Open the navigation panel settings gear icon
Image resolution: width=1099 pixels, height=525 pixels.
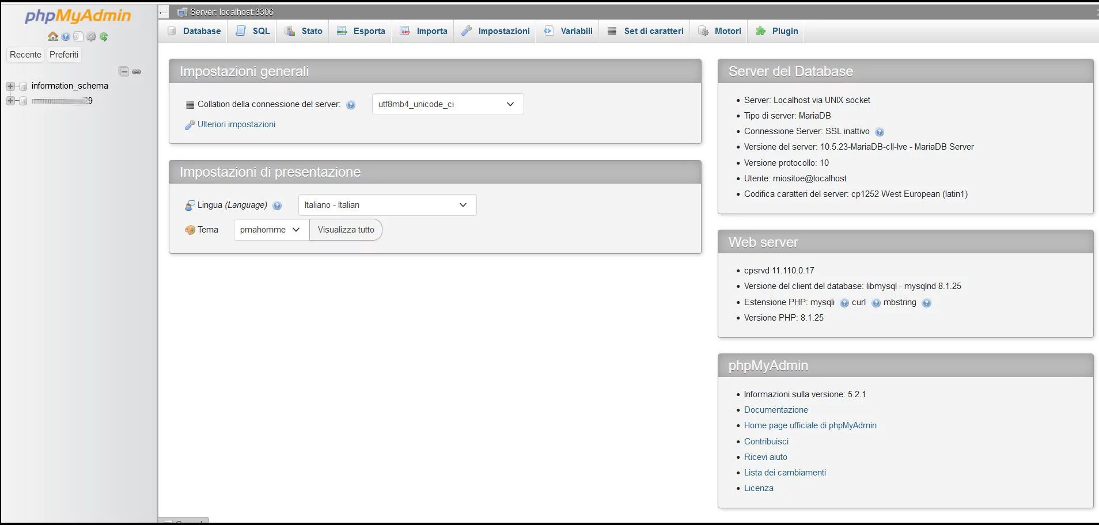pyautogui.click(x=92, y=36)
